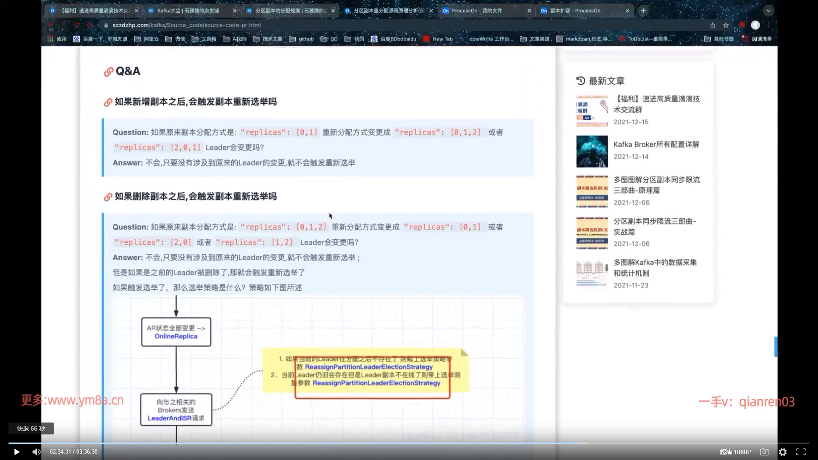
Task: Open the github bookmarks folder
Action: (x=302, y=39)
